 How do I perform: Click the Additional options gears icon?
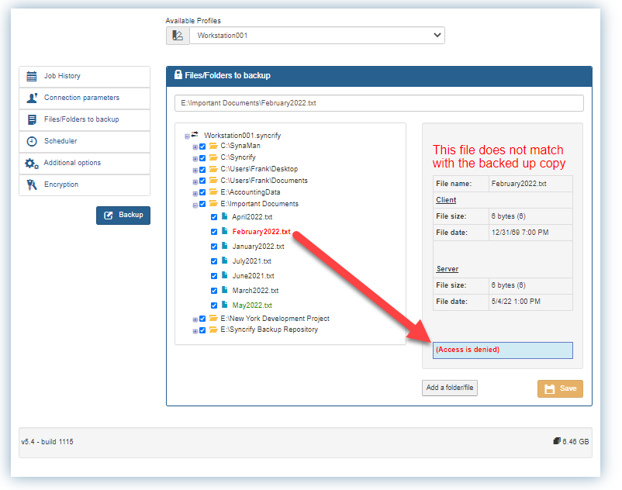point(32,164)
